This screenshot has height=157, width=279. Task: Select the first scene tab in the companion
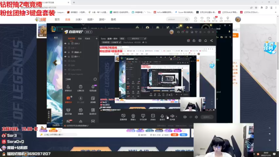tap(71, 38)
